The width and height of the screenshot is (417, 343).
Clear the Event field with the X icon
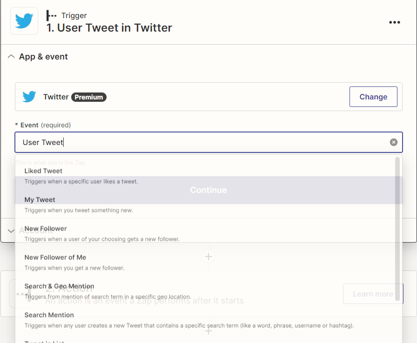(x=393, y=142)
